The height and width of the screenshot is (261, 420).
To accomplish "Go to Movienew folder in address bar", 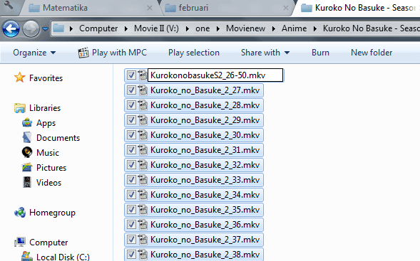I will tap(245, 28).
